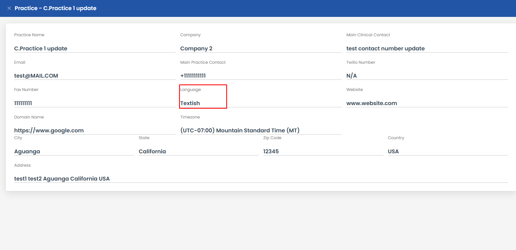
Task: Select the test@MAIL.COM email field
Action: pos(36,76)
